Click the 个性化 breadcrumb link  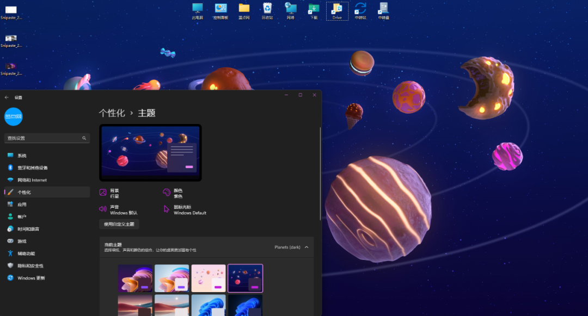(112, 113)
